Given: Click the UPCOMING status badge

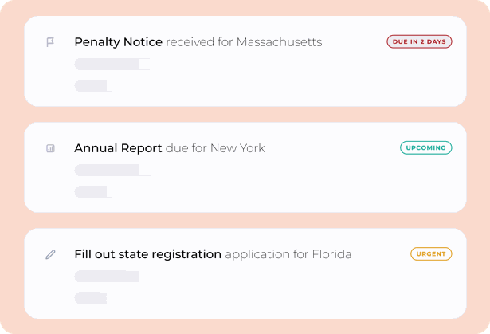Looking at the screenshot, I should pyautogui.click(x=425, y=148).
